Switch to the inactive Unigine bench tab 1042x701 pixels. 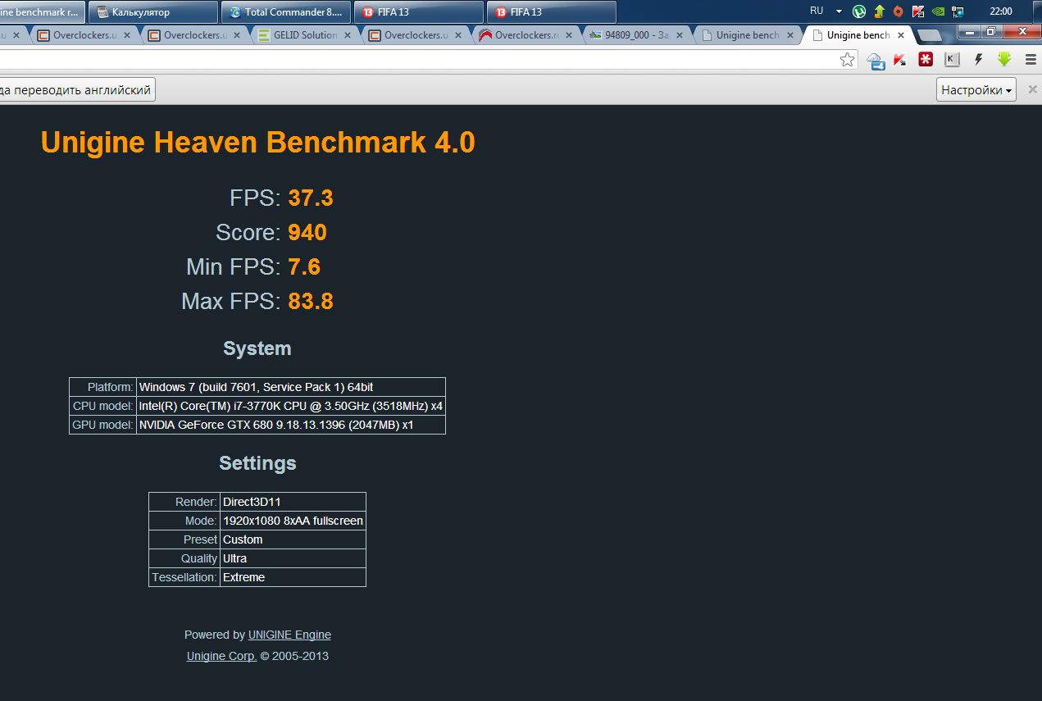point(748,35)
